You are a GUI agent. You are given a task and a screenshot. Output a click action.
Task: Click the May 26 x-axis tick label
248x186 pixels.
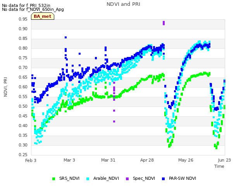pyautogui.click(x=186, y=160)
